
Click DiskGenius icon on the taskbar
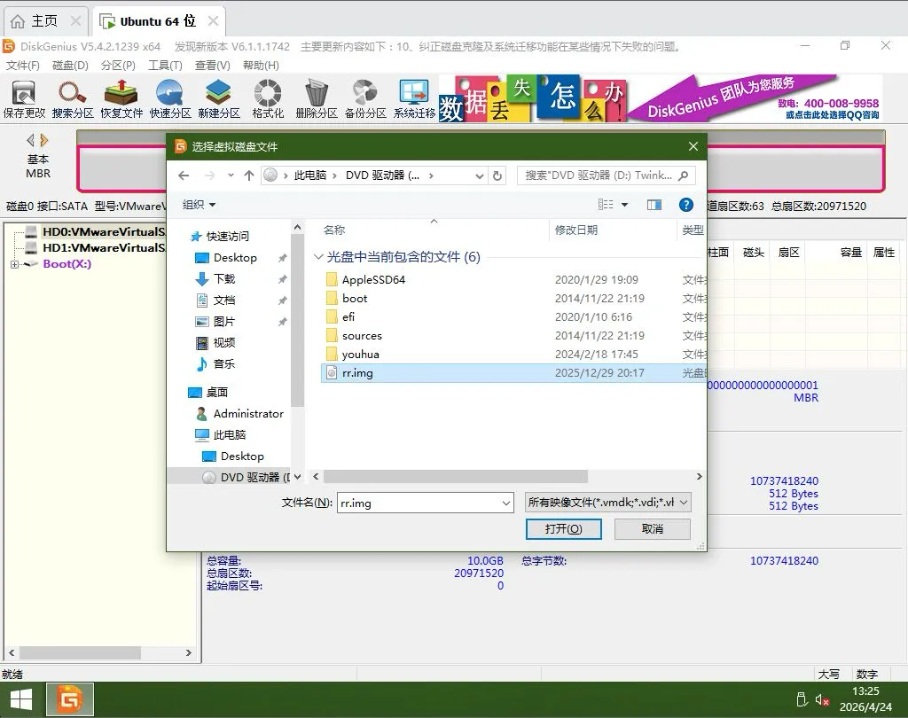69,700
